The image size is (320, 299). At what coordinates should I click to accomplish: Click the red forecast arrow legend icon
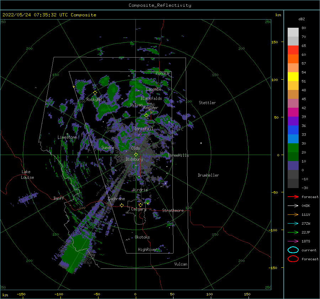293,197
